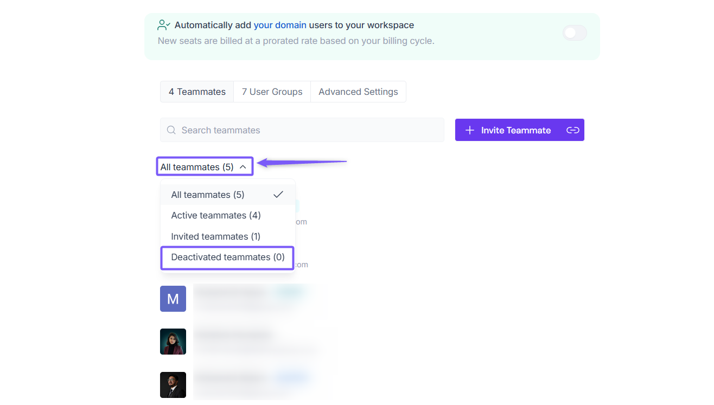Image resolution: width=714 pixels, height=405 pixels.
Task: Copy invite link via chain icon
Action: click(x=573, y=130)
